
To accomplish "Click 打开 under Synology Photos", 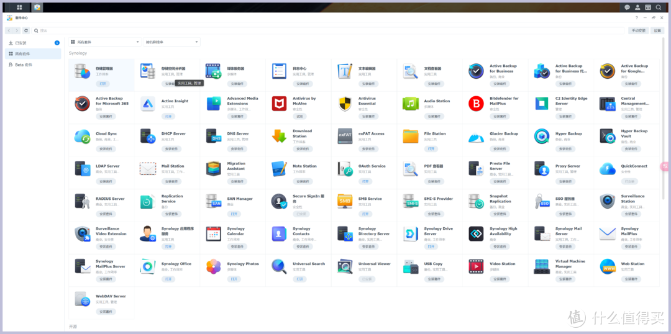I will click(x=234, y=279).
